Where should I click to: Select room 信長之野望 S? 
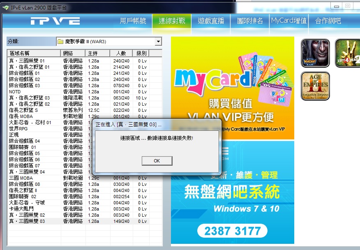pyautogui.click(x=78, y=110)
